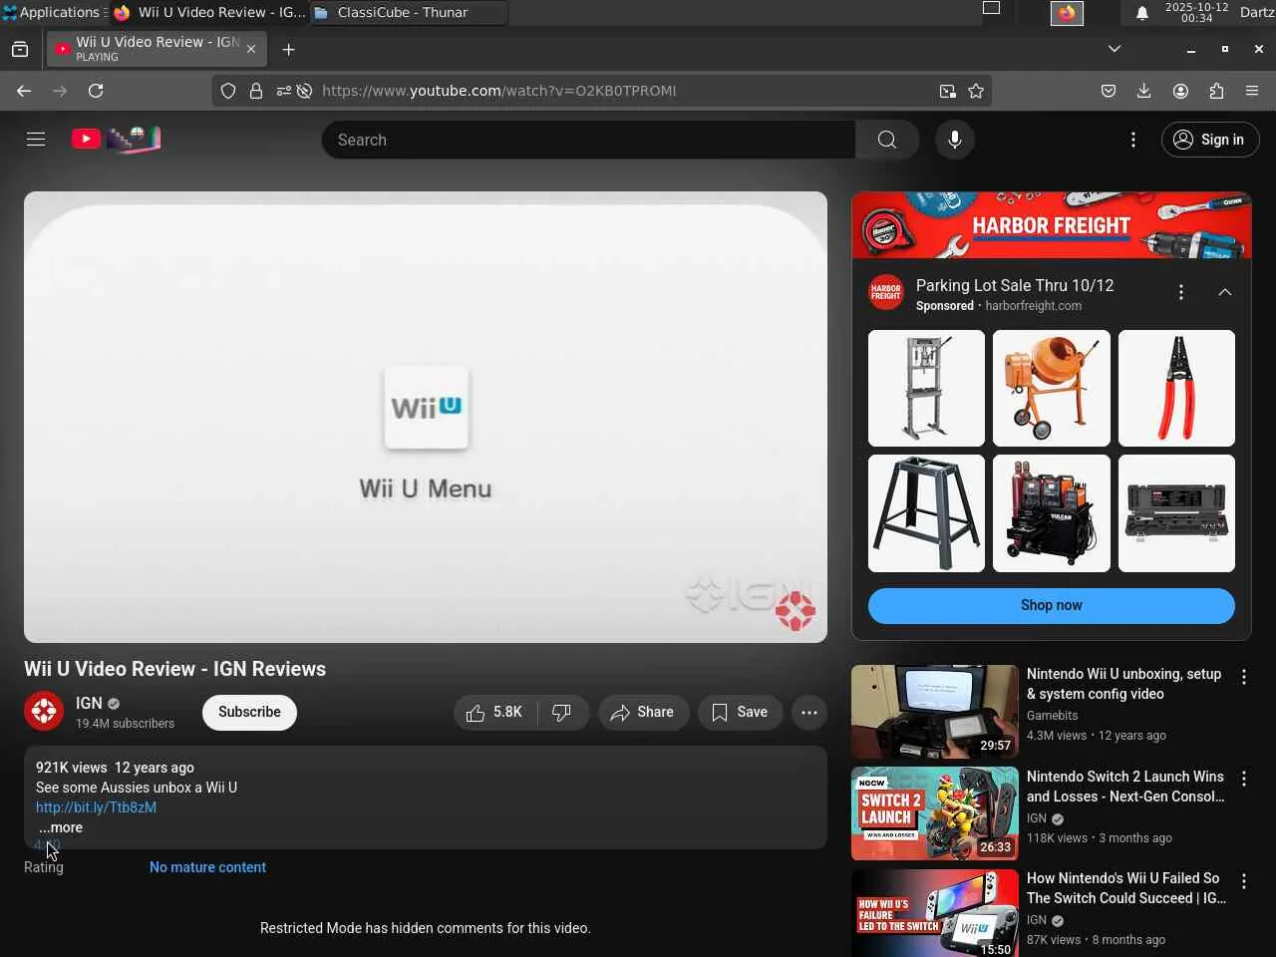The image size is (1276, 957).
Task: Open the Harbor Freight ad options menu
Action: (x=1181, y=292)
